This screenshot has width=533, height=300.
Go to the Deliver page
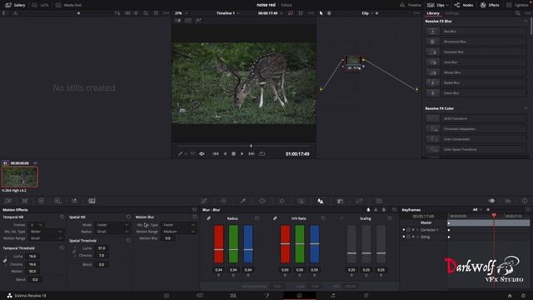coord(366,296)
